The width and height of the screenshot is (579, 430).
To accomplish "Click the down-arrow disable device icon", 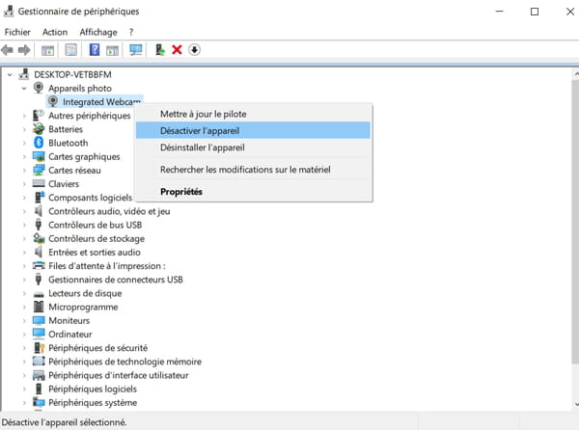I will pyautogui.click(x=194, y=50).
